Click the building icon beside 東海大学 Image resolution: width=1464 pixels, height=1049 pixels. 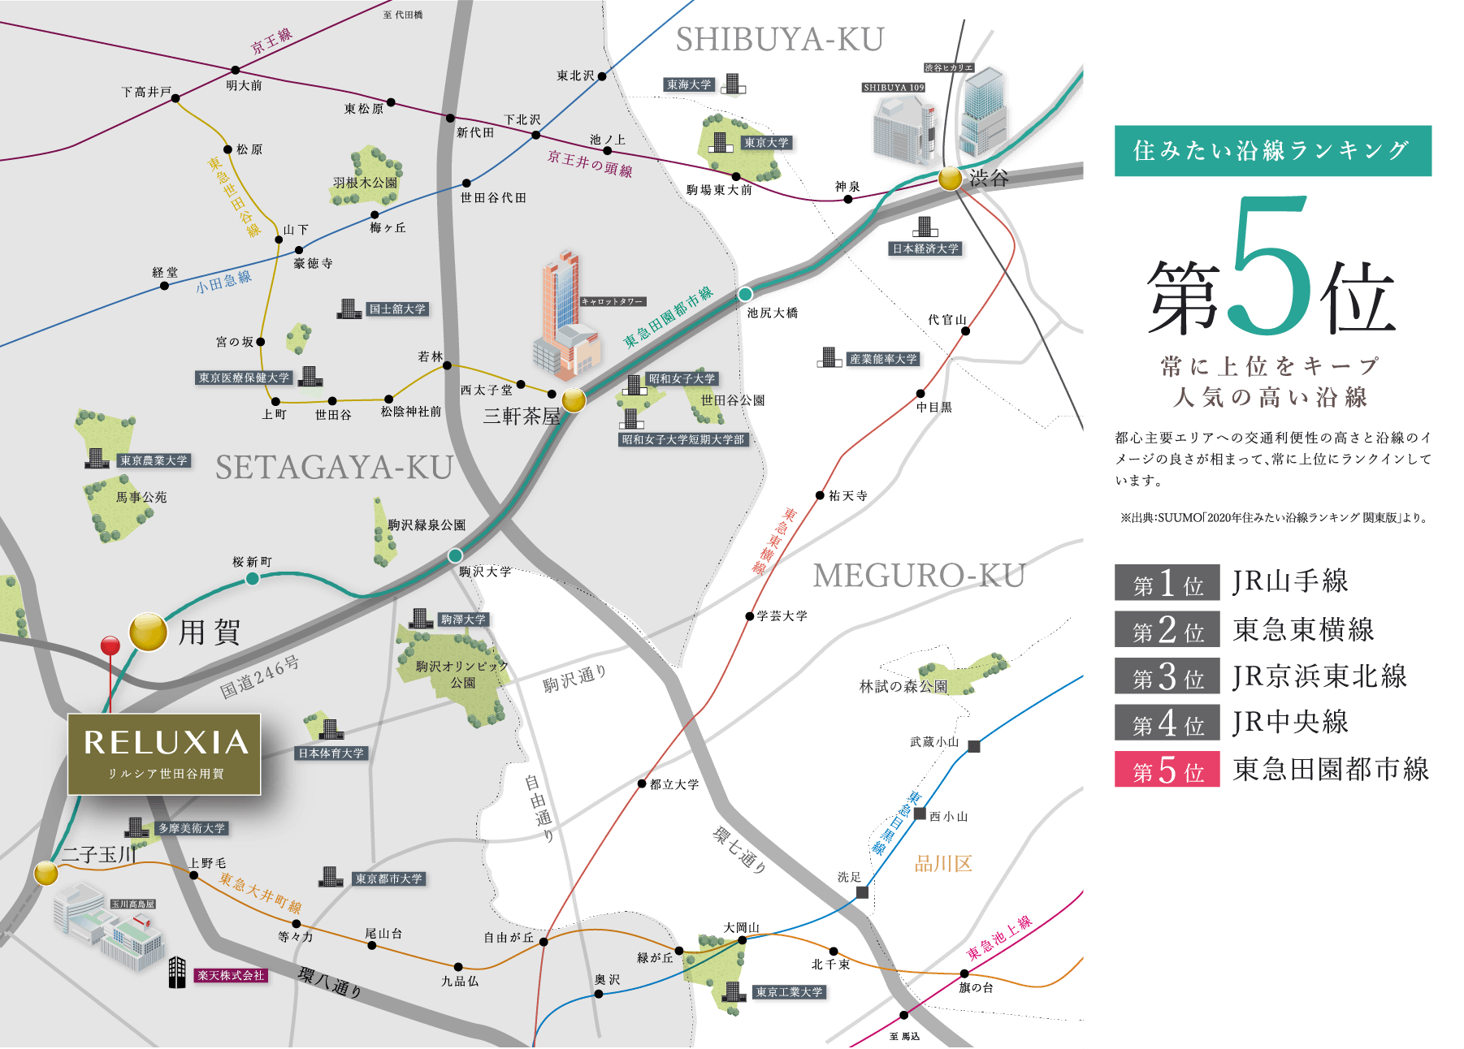click(734, 84)
